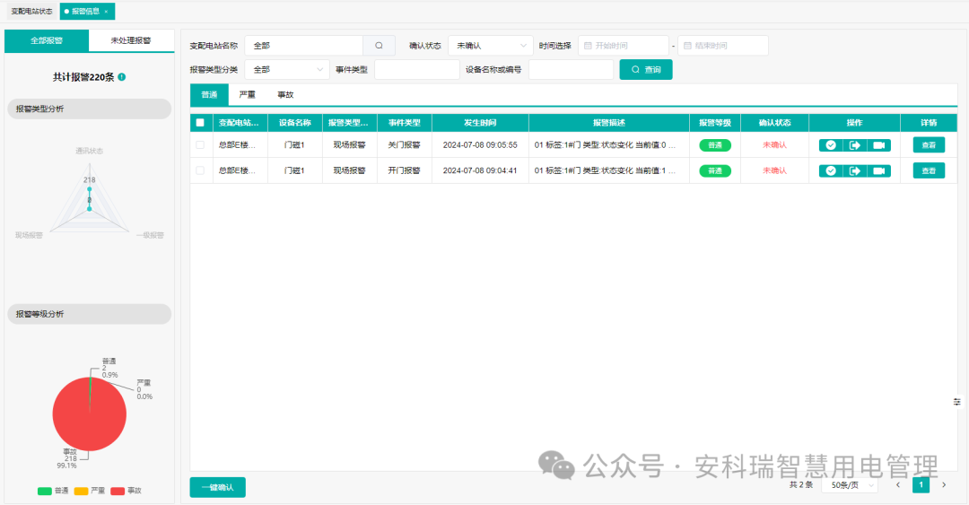Toggle select-all checkbox in table header
The width and height of the screenshot is (969, 505).
200,122
